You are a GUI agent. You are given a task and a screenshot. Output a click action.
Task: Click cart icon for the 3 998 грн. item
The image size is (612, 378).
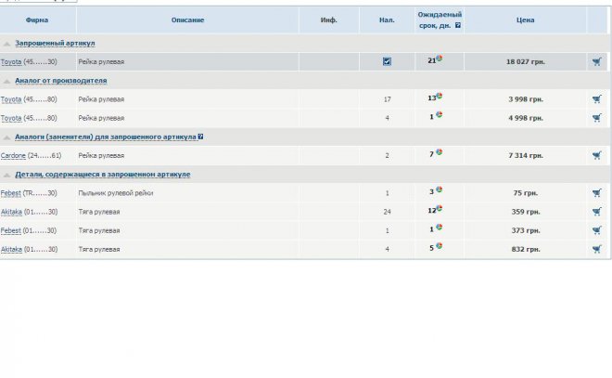596,99
